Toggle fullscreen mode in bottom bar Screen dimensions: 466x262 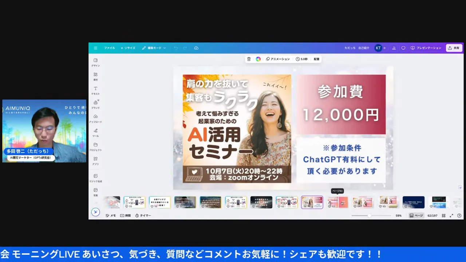(451, 215)
